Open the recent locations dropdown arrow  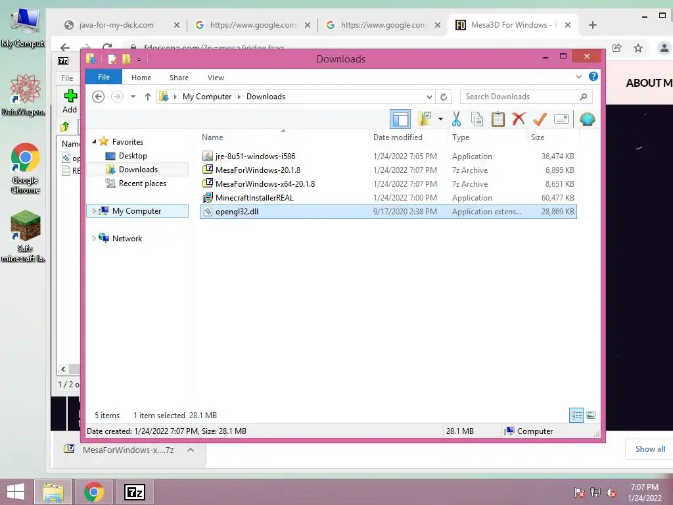pyautogui.click(x=133, y=97)
